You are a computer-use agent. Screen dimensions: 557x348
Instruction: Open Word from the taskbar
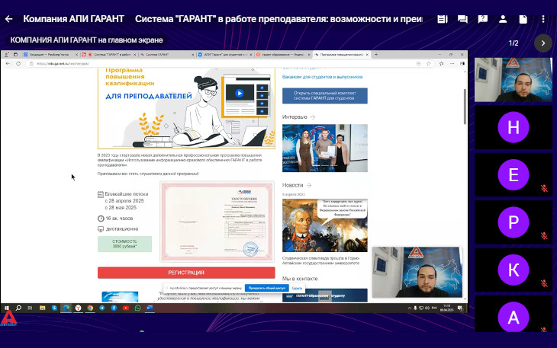pos(150,308)
